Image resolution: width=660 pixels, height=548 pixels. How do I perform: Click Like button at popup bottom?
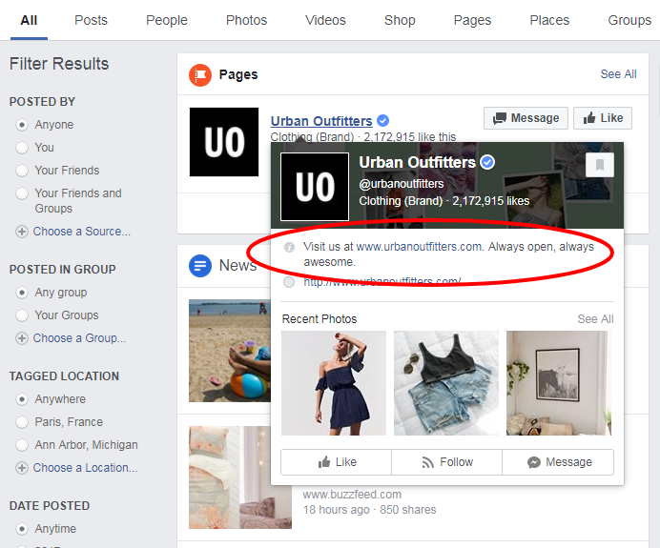coord(337,462)
